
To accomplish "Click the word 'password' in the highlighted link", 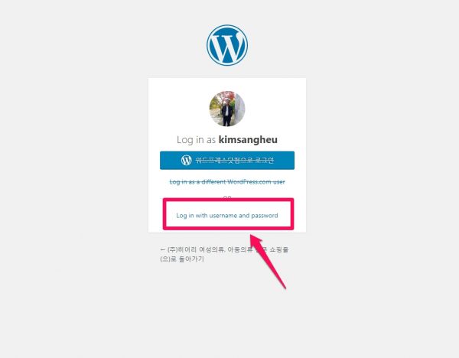I will click(265, 216).
